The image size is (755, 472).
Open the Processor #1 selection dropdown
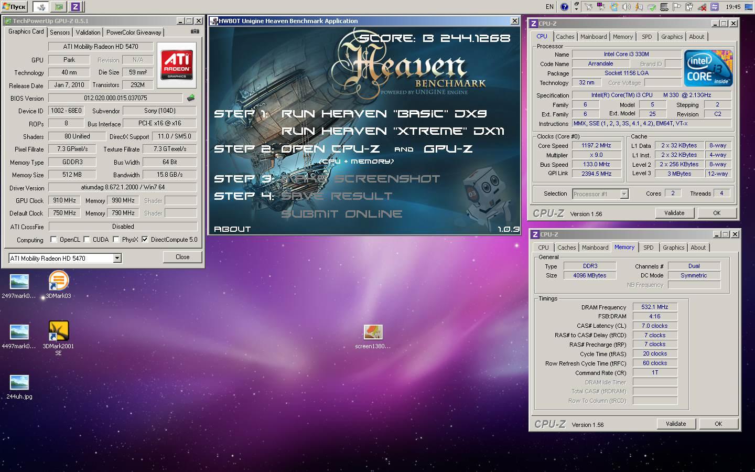coord(624,194)
